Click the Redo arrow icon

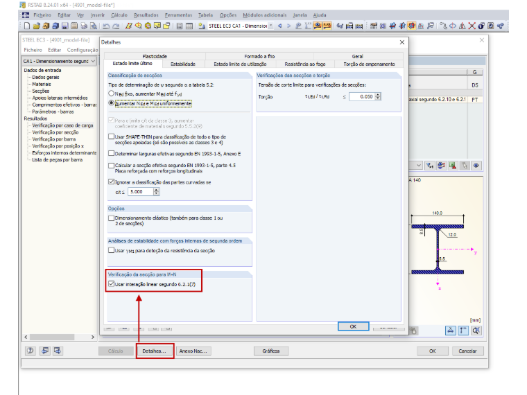116,26
